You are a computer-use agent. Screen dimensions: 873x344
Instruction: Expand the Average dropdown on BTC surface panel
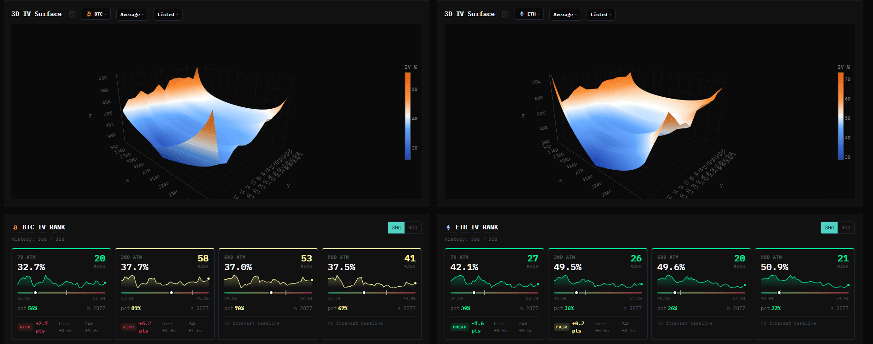[132, 15]
